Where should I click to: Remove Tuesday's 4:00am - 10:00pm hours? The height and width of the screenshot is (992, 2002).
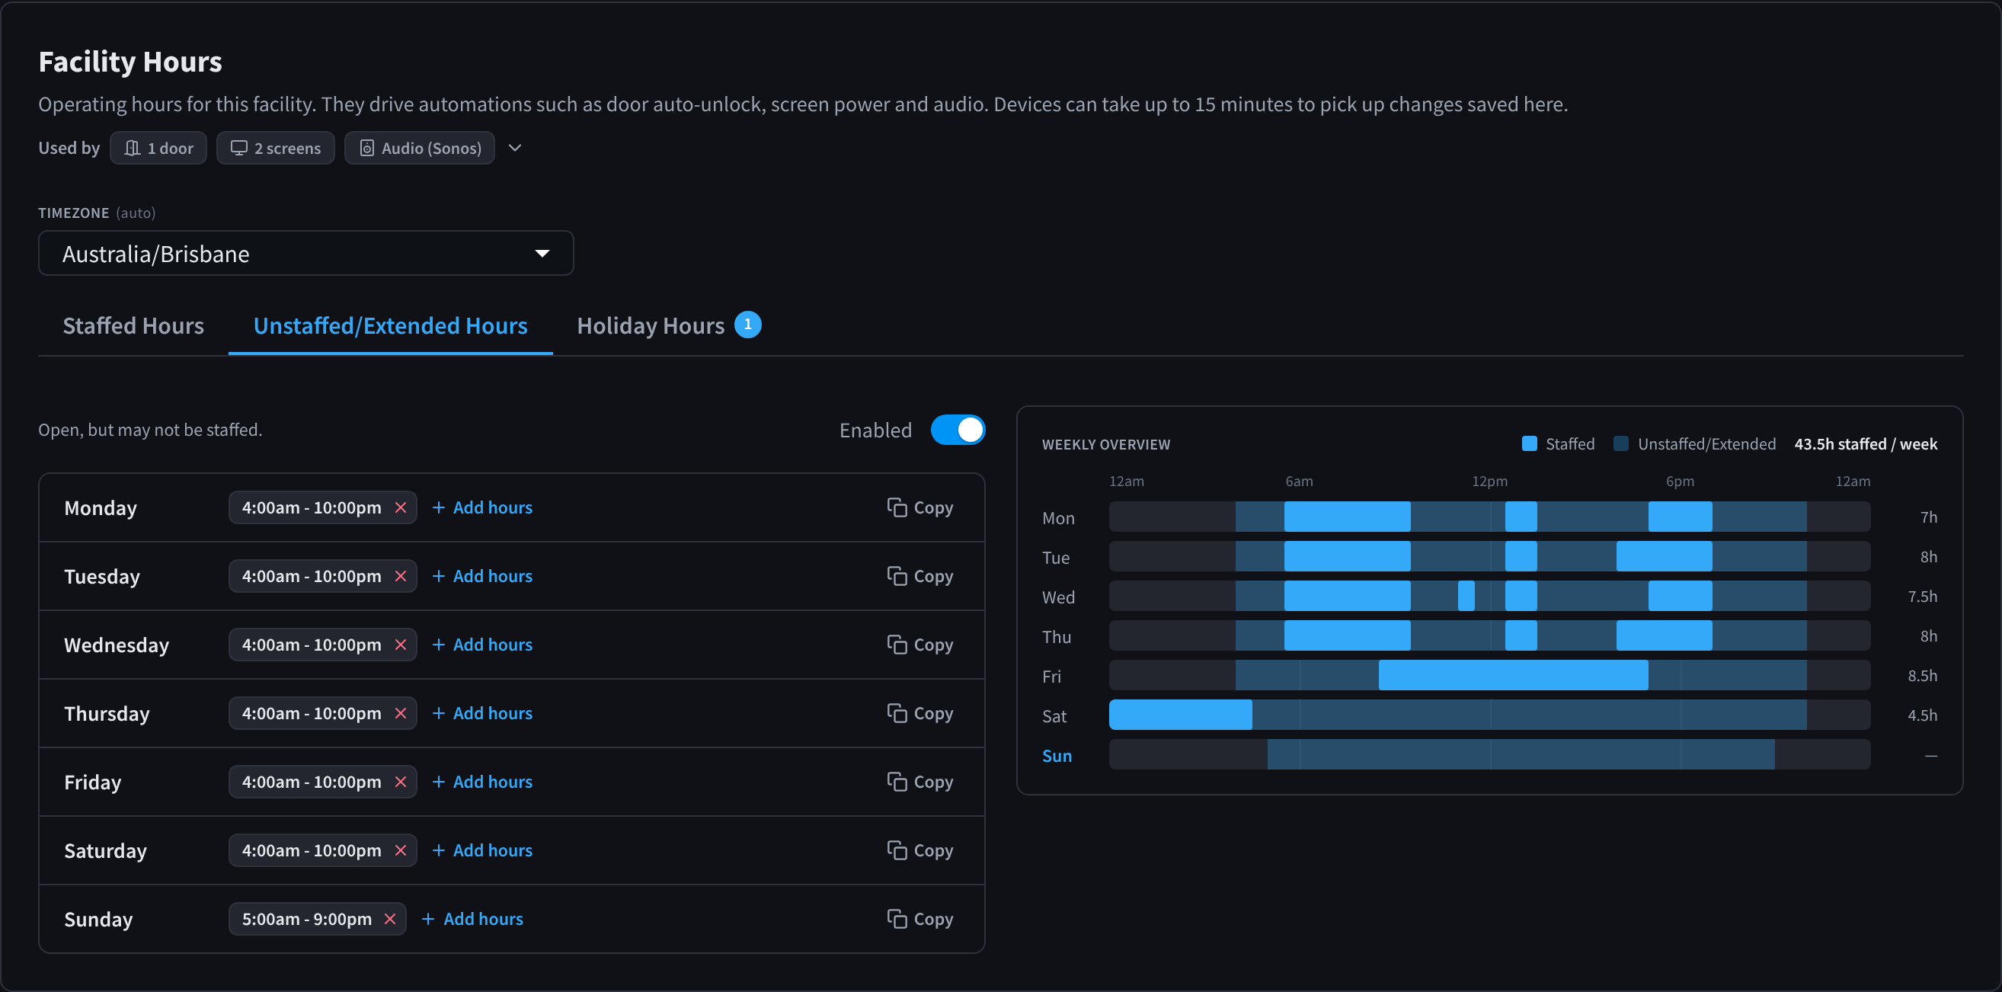coord(400,576)
